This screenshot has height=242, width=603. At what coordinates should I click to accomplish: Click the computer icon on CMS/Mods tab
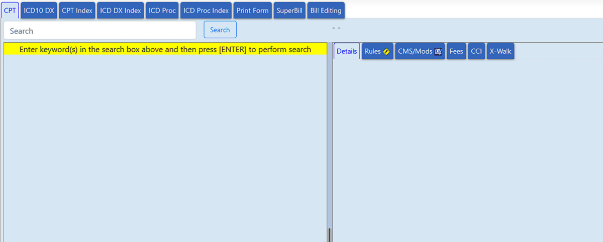point(438,52)
